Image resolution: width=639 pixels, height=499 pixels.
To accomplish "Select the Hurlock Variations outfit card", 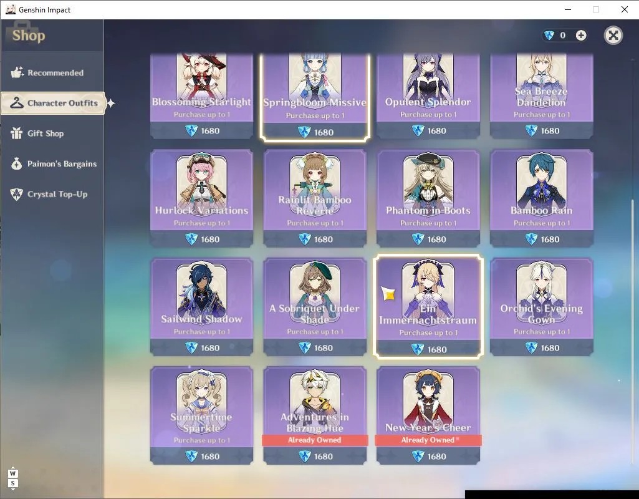I will click(202, 198).
